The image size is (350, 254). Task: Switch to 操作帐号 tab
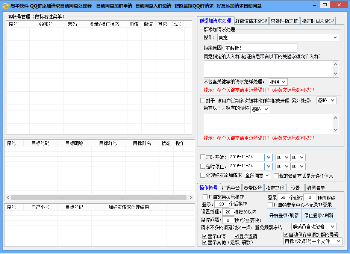(x=209, y=187)
